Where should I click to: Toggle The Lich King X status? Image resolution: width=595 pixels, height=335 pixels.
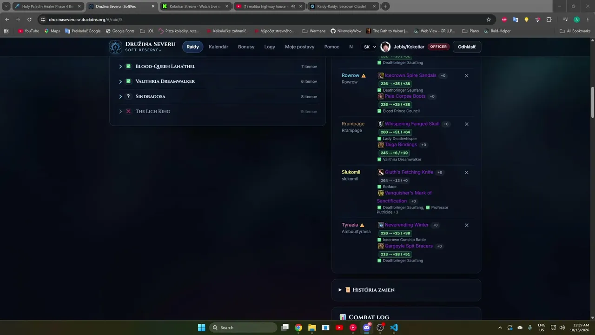pos(128,111)
